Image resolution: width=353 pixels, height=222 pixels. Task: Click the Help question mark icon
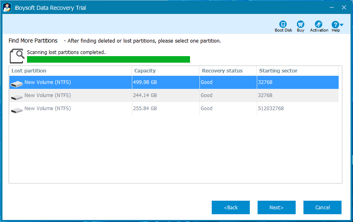[335, 25]
